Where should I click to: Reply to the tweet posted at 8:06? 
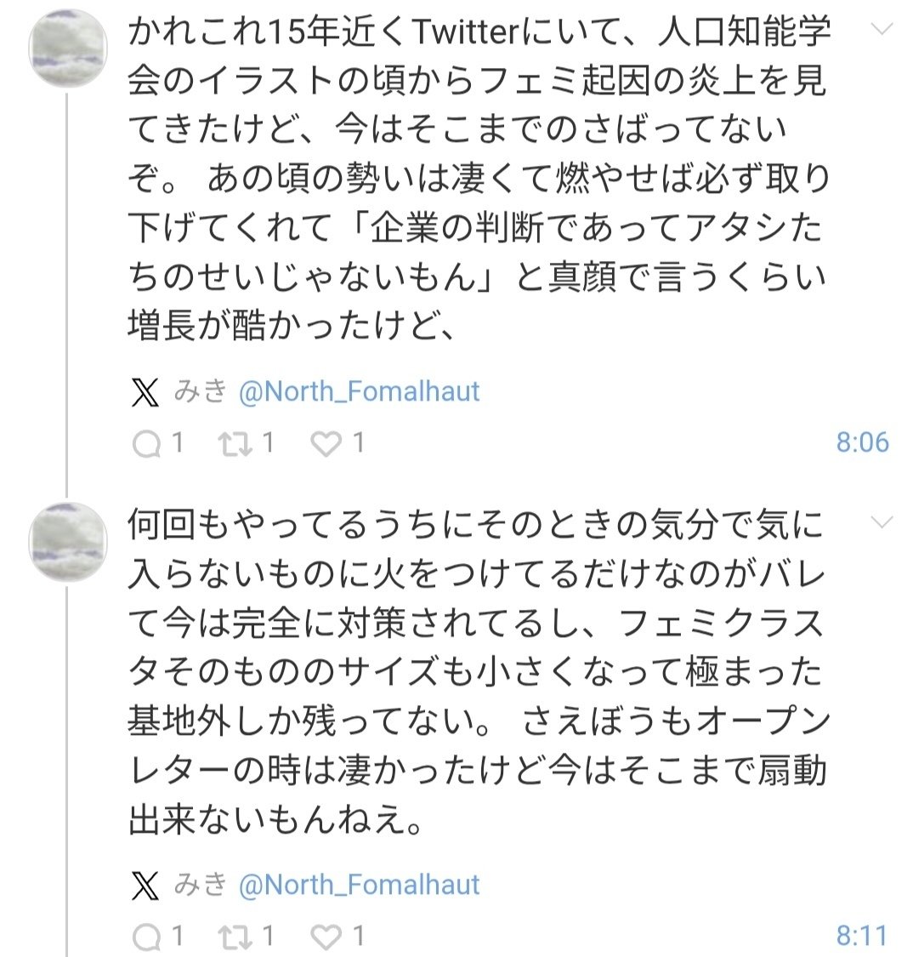point(147,442)
